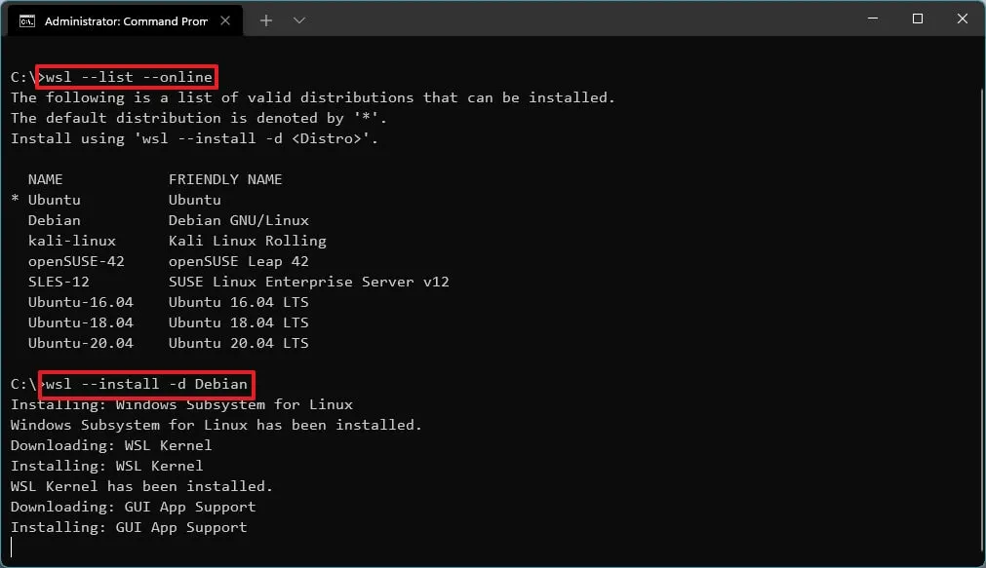
Task: Click the NAME column header
Action: pos(47,178)
